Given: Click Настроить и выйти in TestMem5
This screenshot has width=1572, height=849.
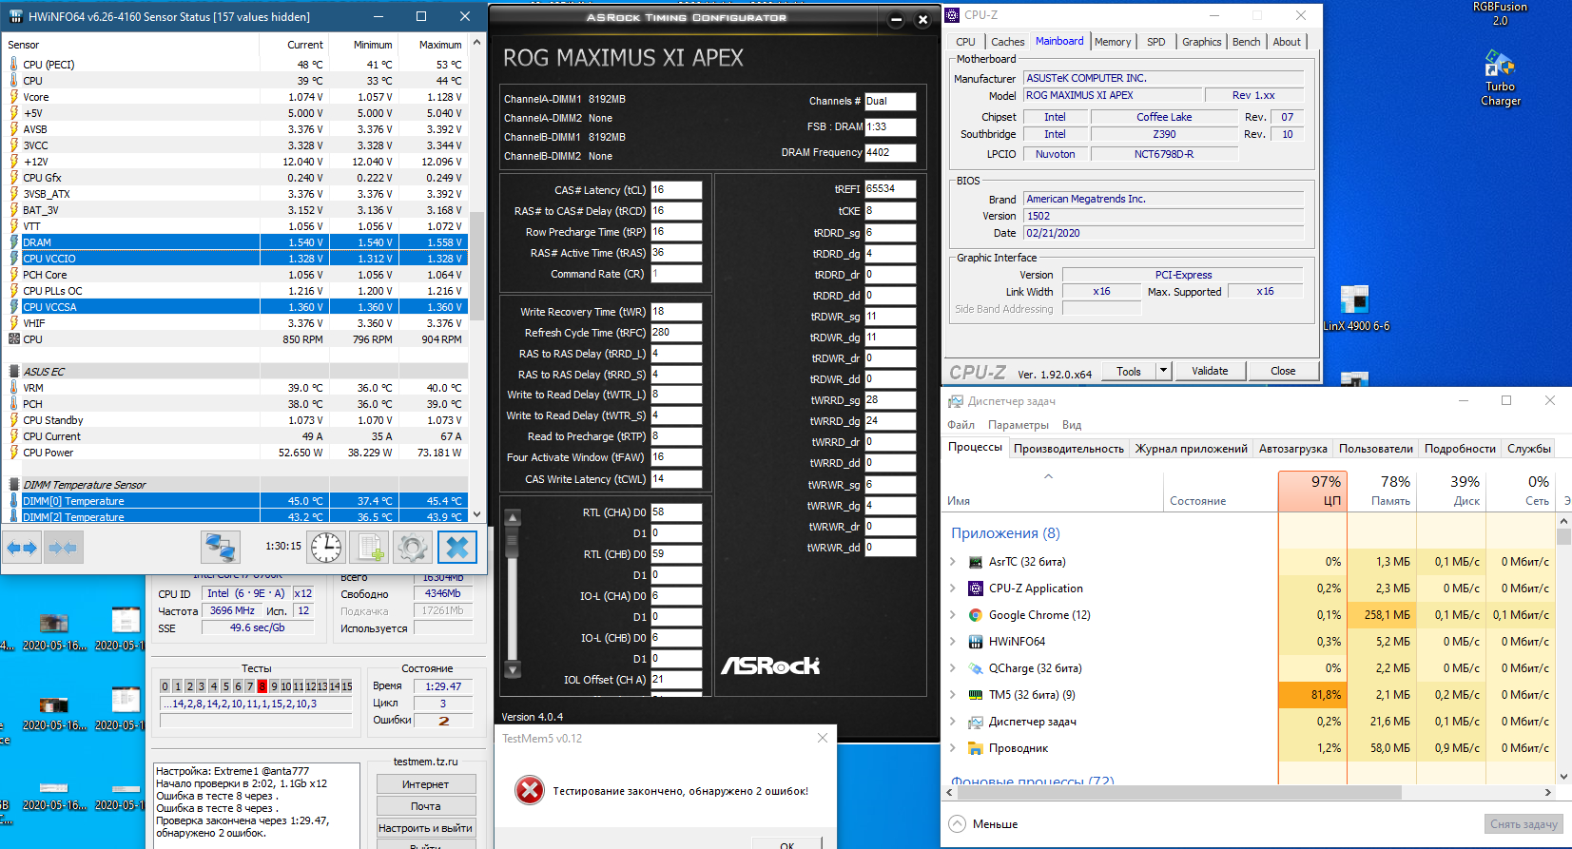Looking at the screenshot, I should click(425, 828).
